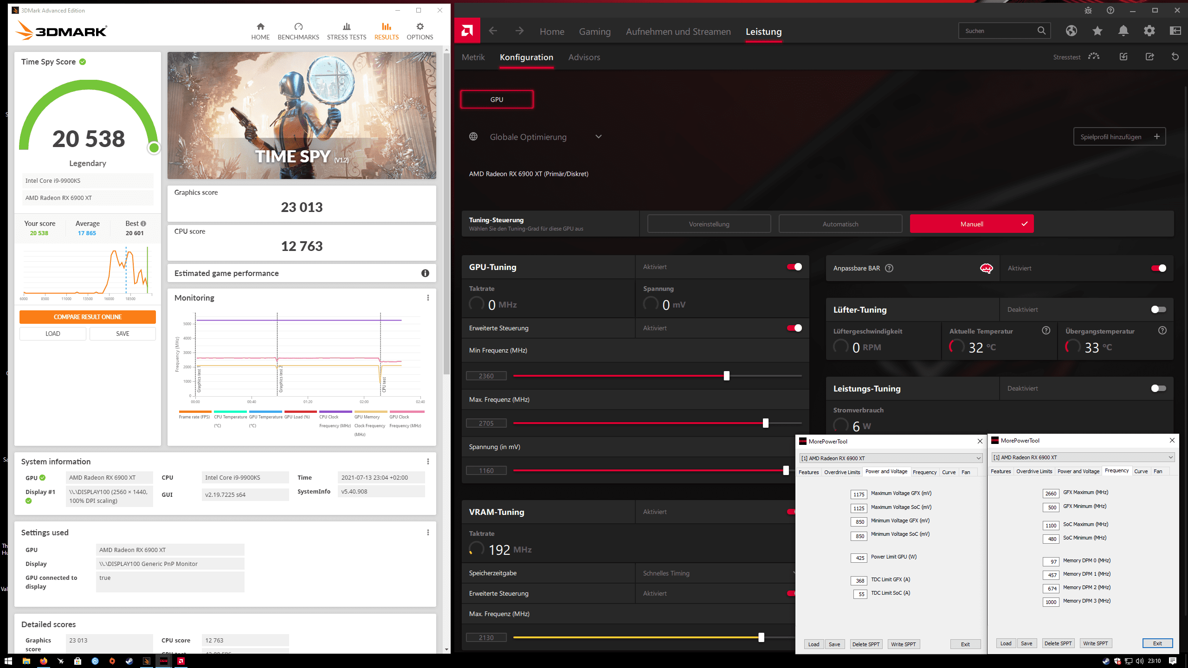Import tuning profile icon next to Stresstest
Screen dimensions: 1188x668
1123,57
